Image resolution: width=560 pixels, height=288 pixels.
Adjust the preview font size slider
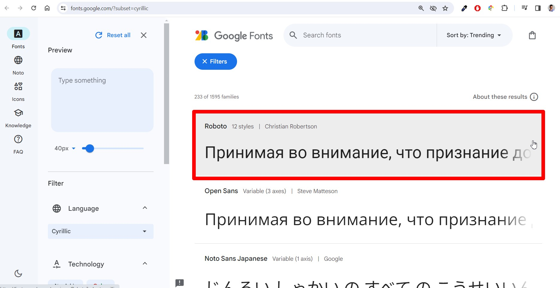point(113,148)
